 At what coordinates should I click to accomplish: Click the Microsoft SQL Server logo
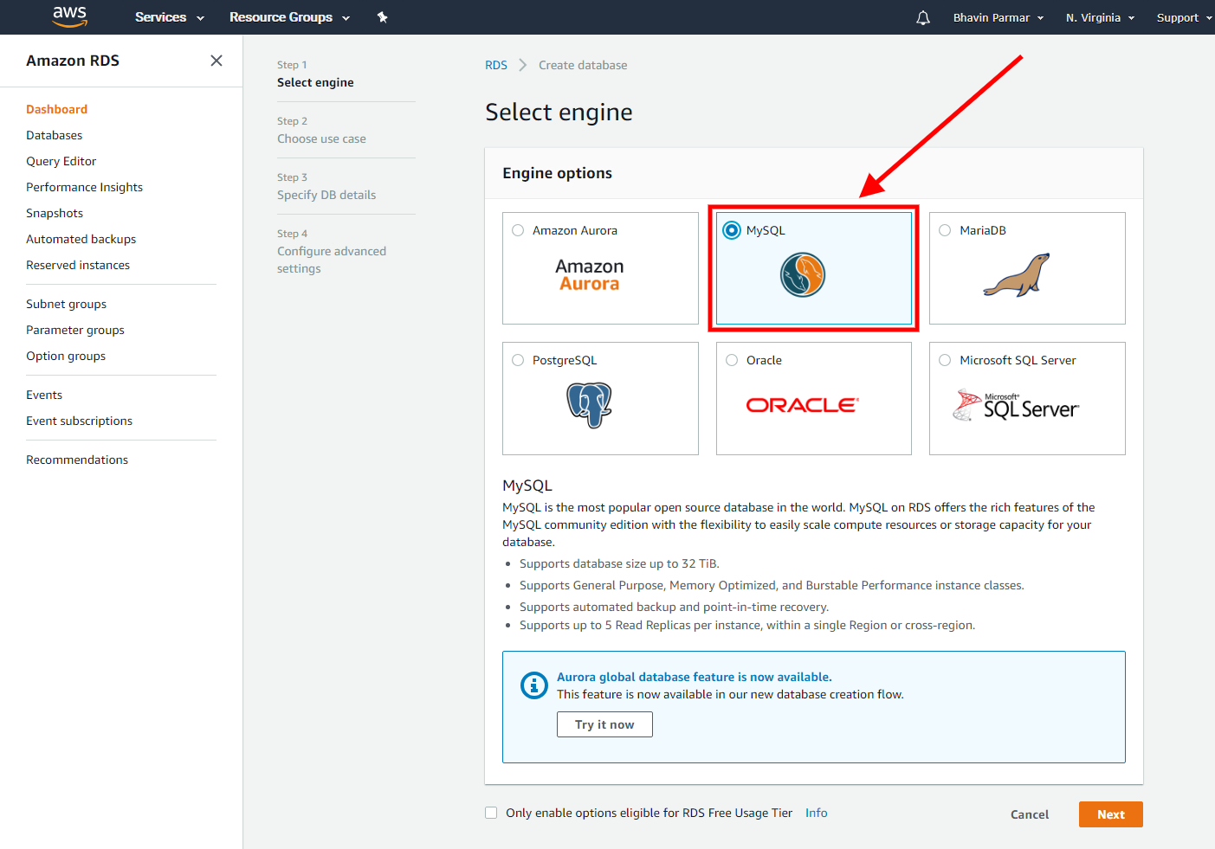click(1017, 405)
